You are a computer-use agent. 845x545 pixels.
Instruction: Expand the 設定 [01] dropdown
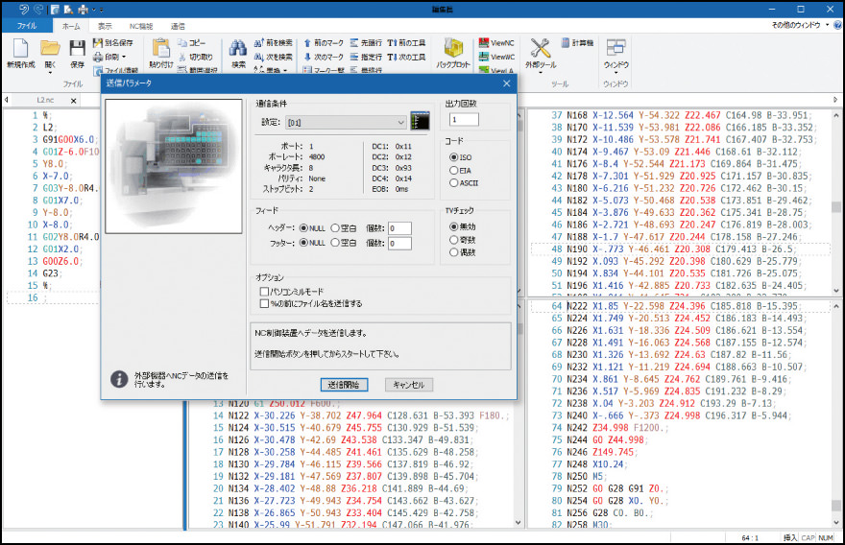pyautogui.click(x=399, y=122)
